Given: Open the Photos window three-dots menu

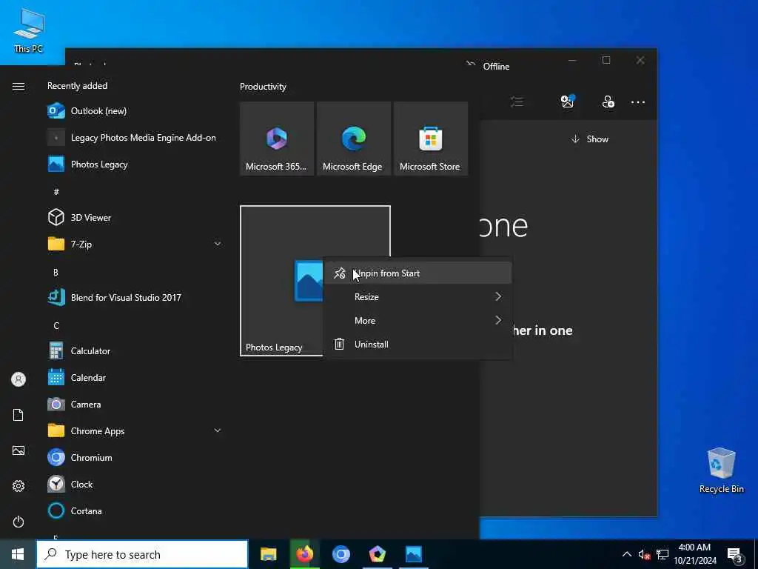Looking at the screenshot, I should tap(637, 102).
